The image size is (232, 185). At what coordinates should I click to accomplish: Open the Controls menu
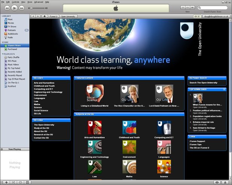15,2
